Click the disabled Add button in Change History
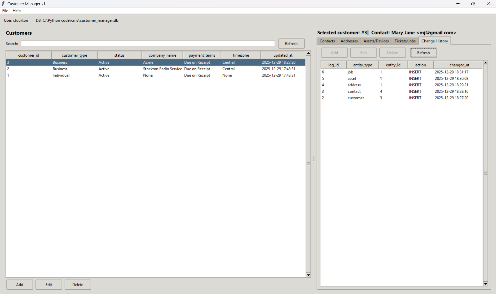The image size is (496, 294). (334, 52)
